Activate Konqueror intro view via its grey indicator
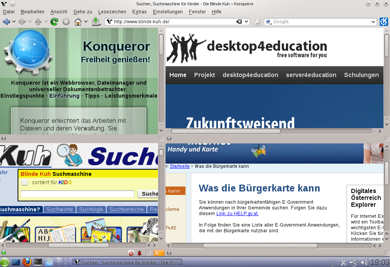390x267 pixels. tap(3, 138)
